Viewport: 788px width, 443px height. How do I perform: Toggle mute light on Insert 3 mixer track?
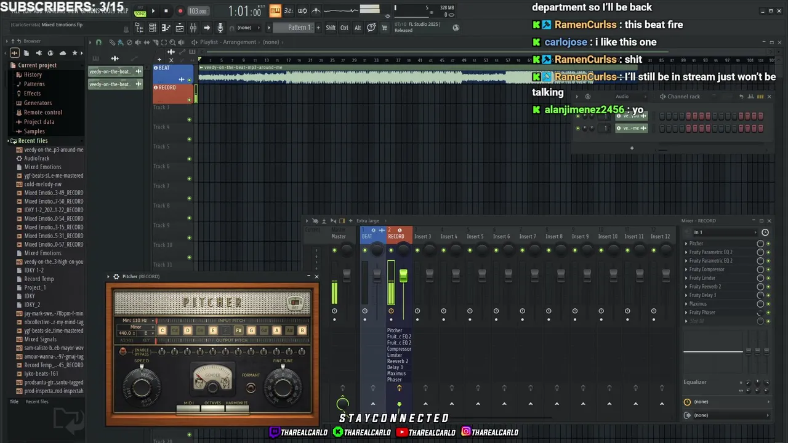coord(417,250)
